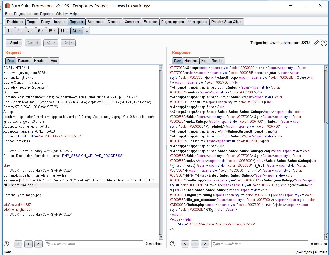Click the CTF flag value in the response
The height and width of the screenshot is (255, 329).
pyautogui.click(x=221, y=224)
